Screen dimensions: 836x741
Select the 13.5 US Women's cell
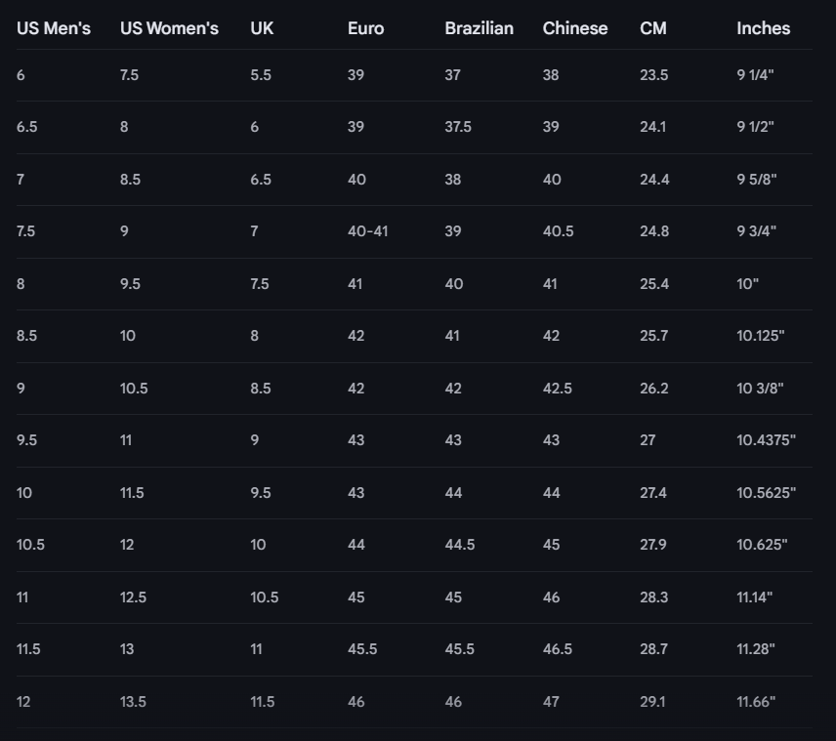pos(133,702)
